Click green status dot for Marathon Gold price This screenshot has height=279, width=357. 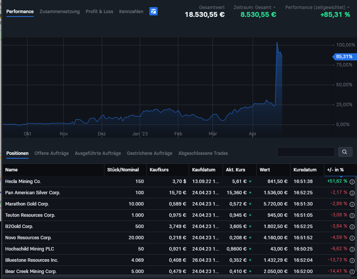pos(250,204)
